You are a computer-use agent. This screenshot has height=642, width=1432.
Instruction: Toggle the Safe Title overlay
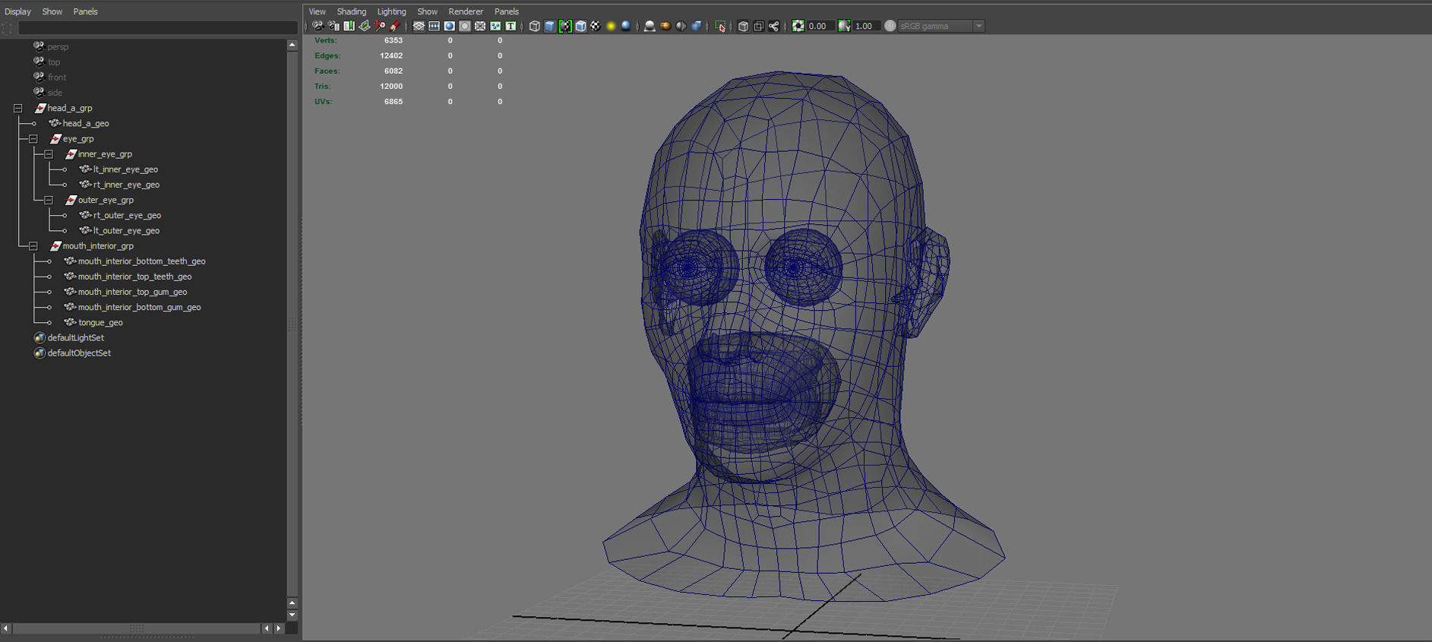tap(511, 26)
